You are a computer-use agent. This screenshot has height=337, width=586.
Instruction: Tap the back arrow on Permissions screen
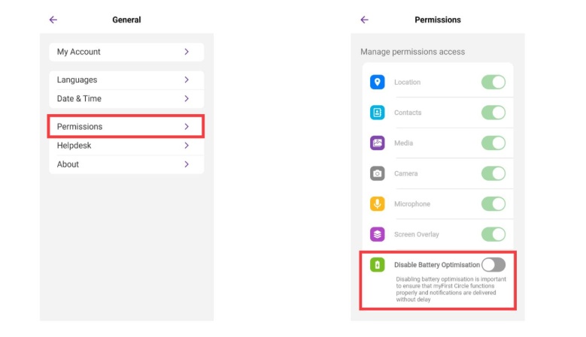pos(365,20)
